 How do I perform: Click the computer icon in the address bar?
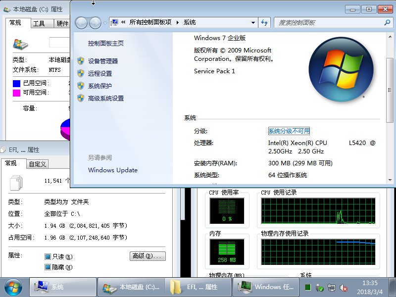[114, 22]
